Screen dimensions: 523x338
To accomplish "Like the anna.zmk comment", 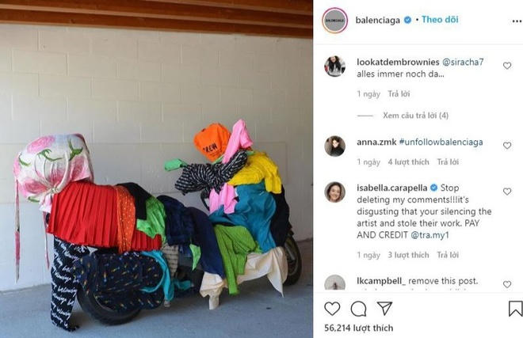I will click(507, 146).
